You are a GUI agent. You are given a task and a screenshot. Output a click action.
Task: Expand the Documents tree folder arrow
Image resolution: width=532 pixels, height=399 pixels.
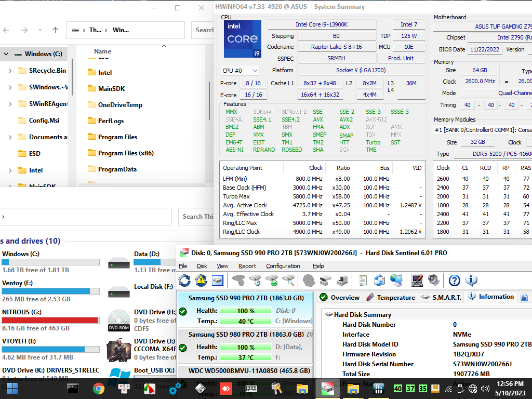point(10,137)
